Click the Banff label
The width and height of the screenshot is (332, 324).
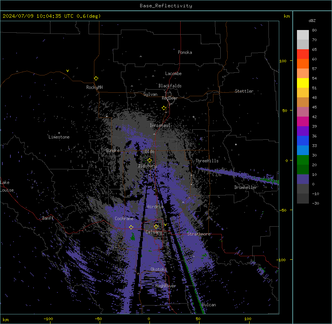(48, 218)
